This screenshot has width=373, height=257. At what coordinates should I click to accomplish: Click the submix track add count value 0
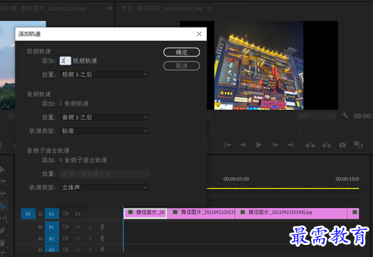61,160
